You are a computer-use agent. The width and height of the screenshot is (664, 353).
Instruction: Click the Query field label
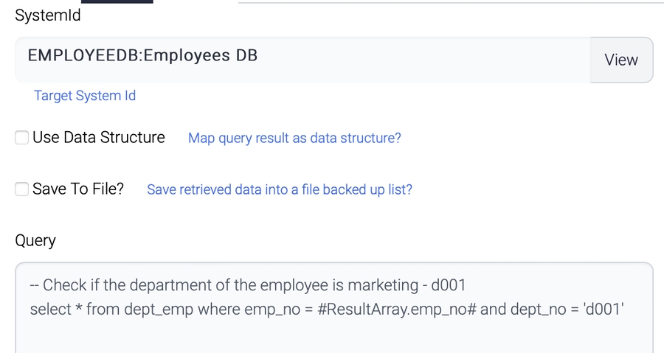coord(35,241)
